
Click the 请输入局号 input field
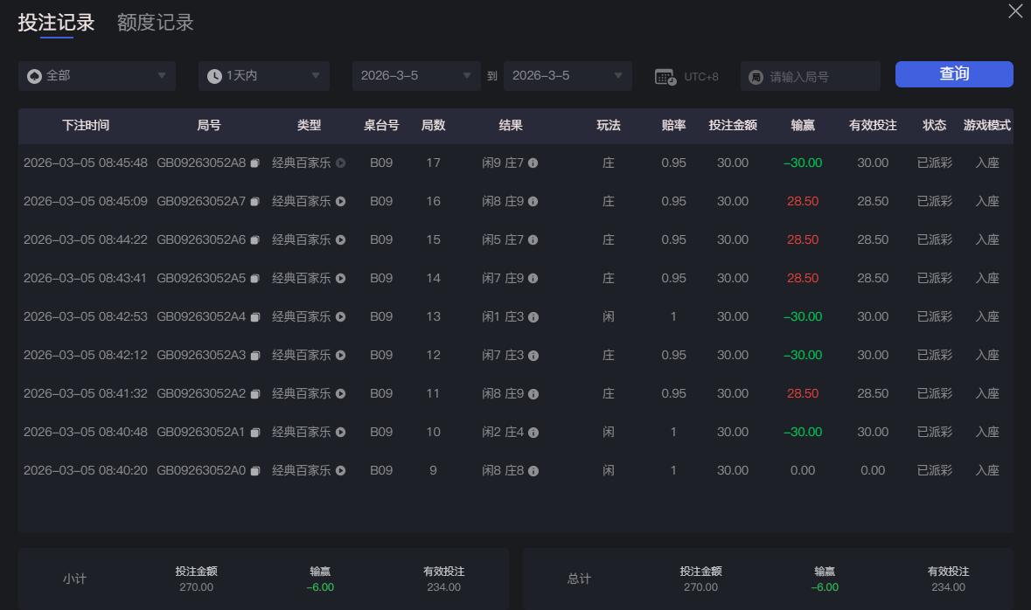point(813,76)
